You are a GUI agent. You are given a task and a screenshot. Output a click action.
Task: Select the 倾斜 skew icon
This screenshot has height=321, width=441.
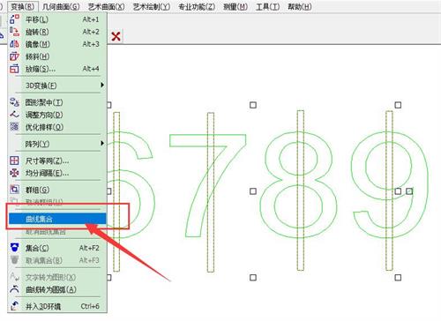pyautogui.click(x=14, y=56)
